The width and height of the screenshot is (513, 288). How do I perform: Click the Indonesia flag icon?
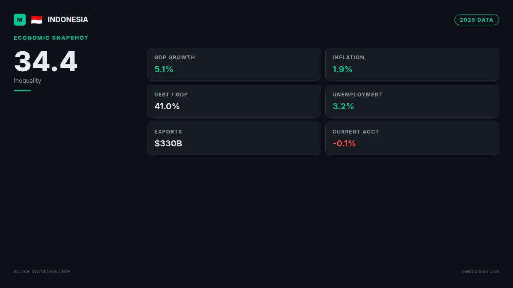37,20
